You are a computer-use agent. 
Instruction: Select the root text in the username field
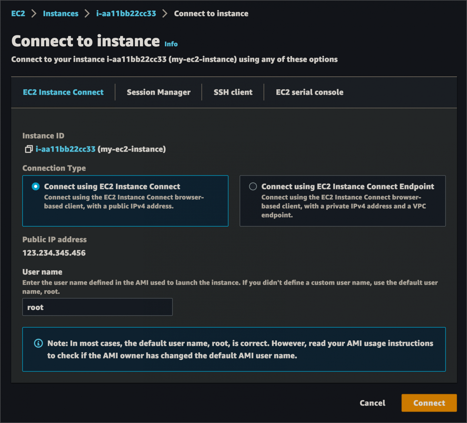pyautogui.click(x=36, y=307)
